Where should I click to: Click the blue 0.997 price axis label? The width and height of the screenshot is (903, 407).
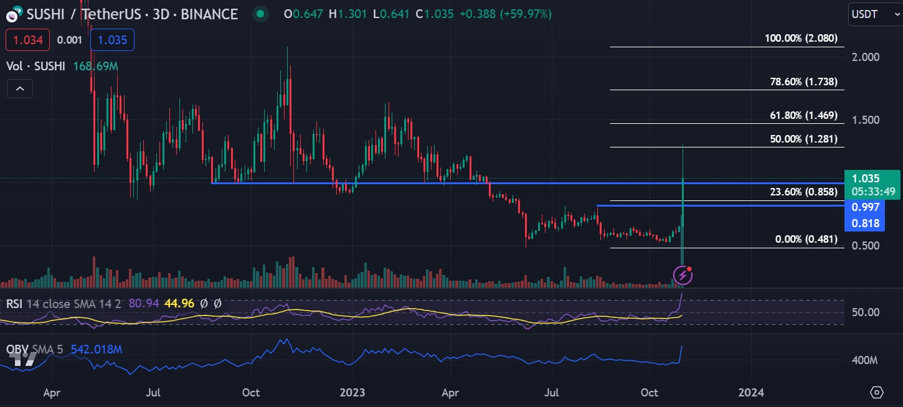pos(864,208)
